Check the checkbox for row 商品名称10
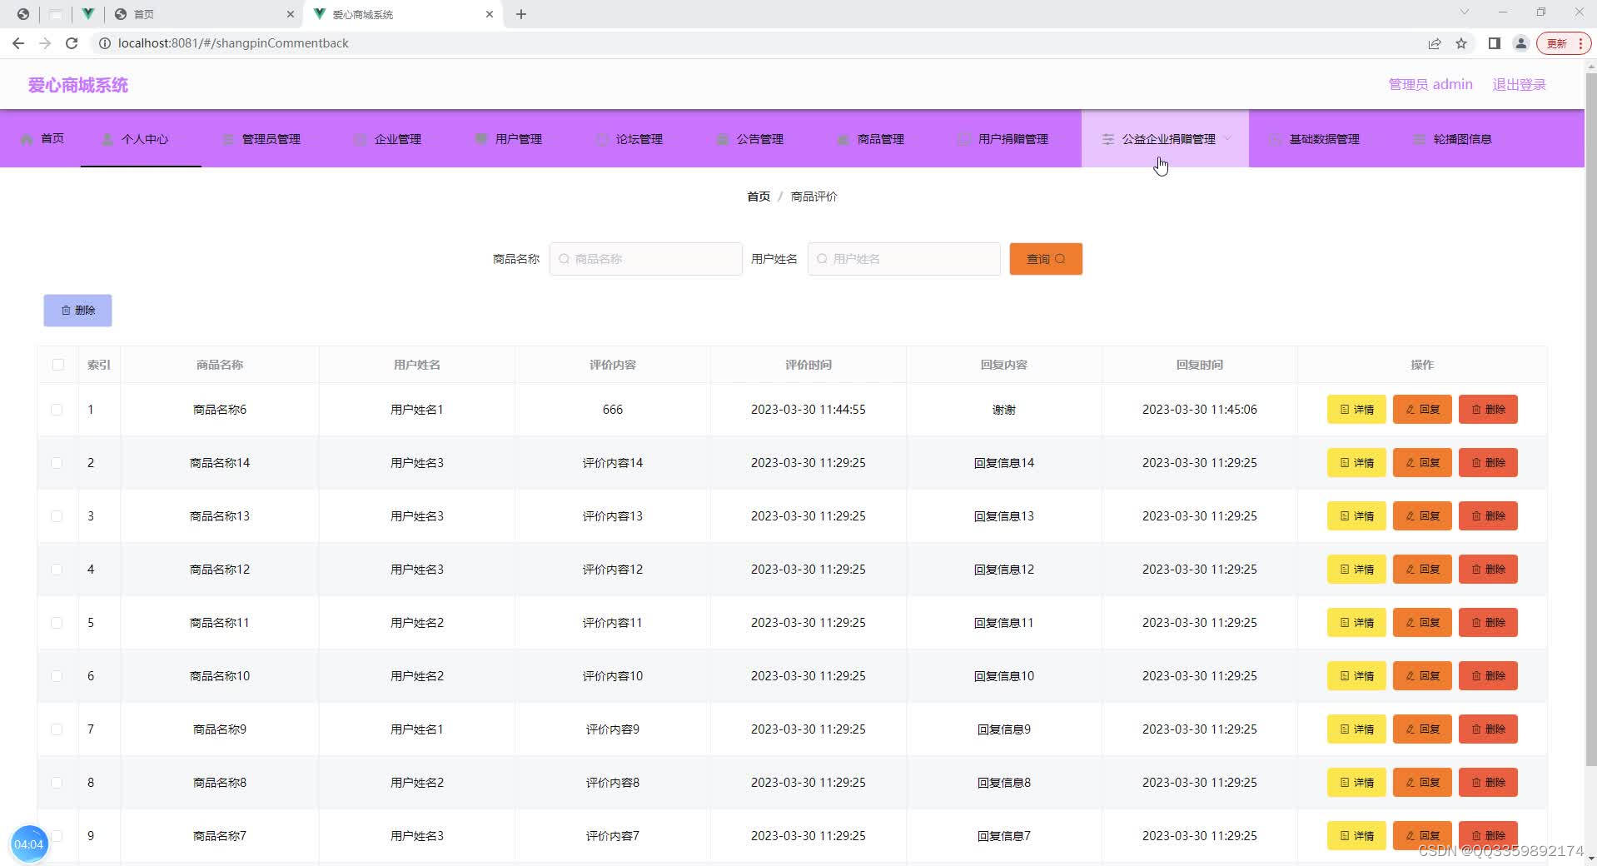This screenshot has height=866, width=1597. coord(57,676)
